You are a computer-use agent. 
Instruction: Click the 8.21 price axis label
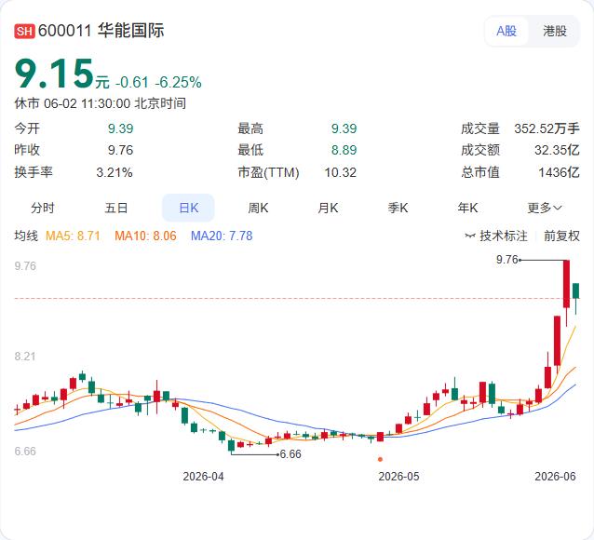pos(25,357)
